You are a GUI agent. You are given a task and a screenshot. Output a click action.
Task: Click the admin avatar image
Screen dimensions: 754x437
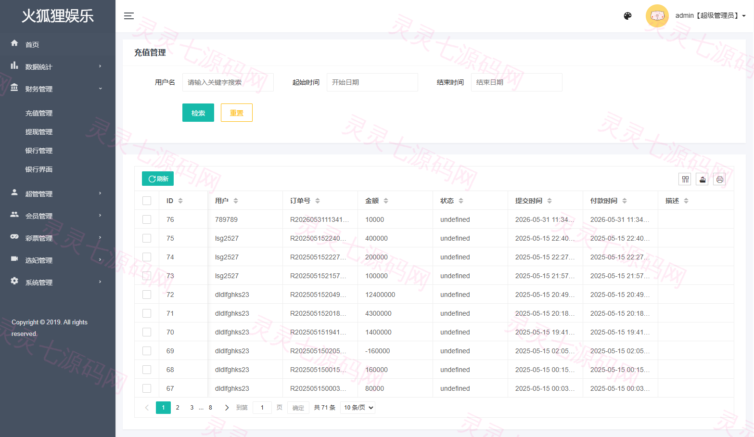coord(657,16)
